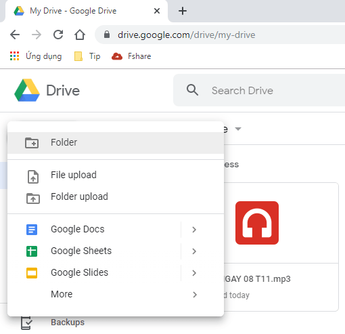The width and height of the screenshot is (345, 334).
Task: Open the Tip bookmark folder
Action: tap(87, 56)
